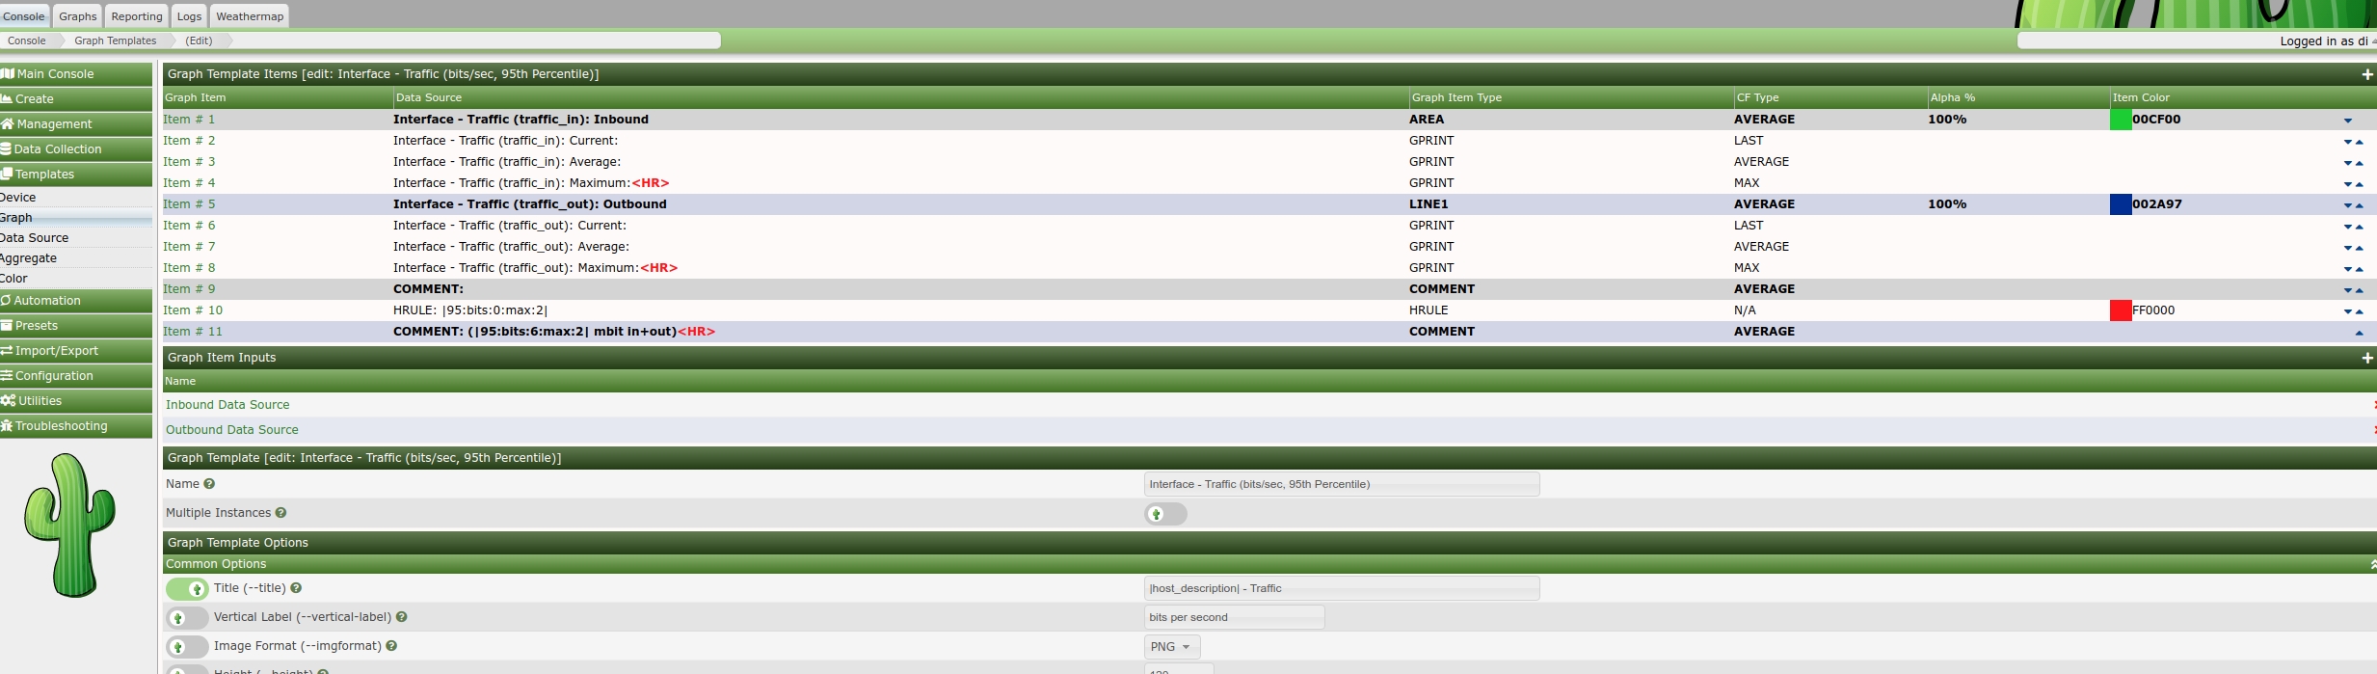Image resolution: width=2377 pixels, height=674 pixels.
Task: Open Color templates in sidebar
Action: point(76,279)
